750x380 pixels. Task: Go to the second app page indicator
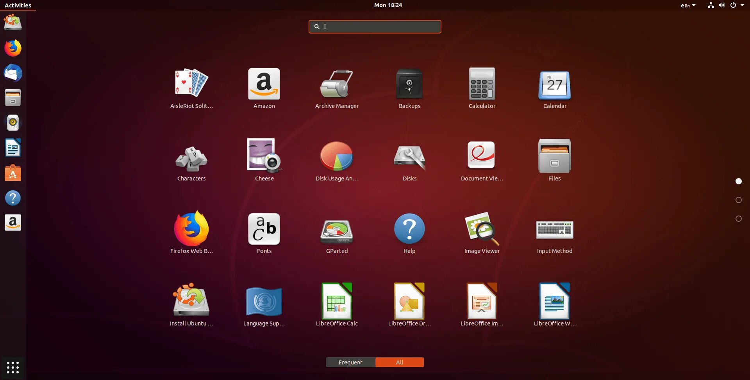click(x=739, y=200)
